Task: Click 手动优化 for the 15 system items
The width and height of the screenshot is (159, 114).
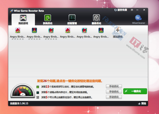Action: pos(114,86)
